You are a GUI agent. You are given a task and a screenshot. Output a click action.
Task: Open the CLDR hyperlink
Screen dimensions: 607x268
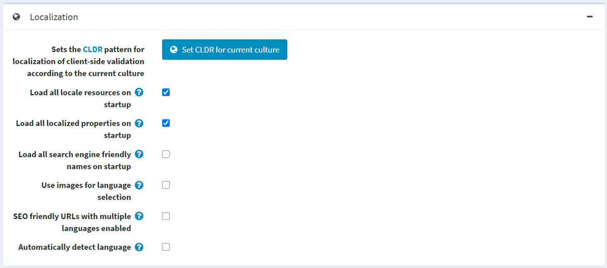(93, 50)
